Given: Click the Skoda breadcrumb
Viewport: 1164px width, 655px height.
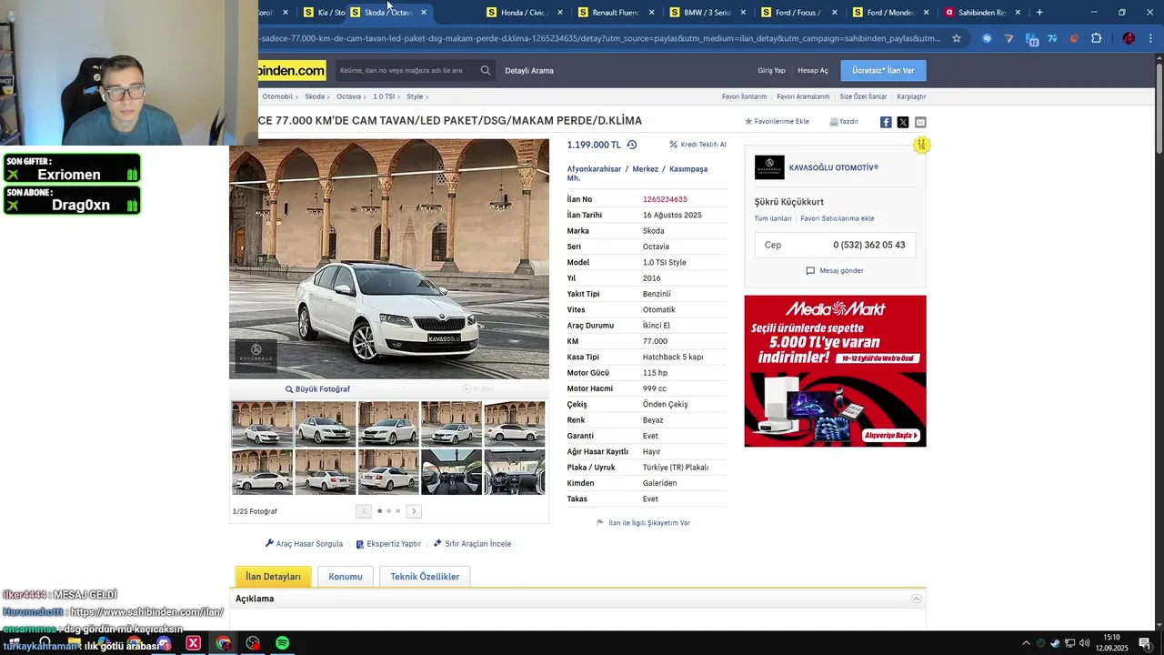Looking at the screenshot, I should pos(315,96).
